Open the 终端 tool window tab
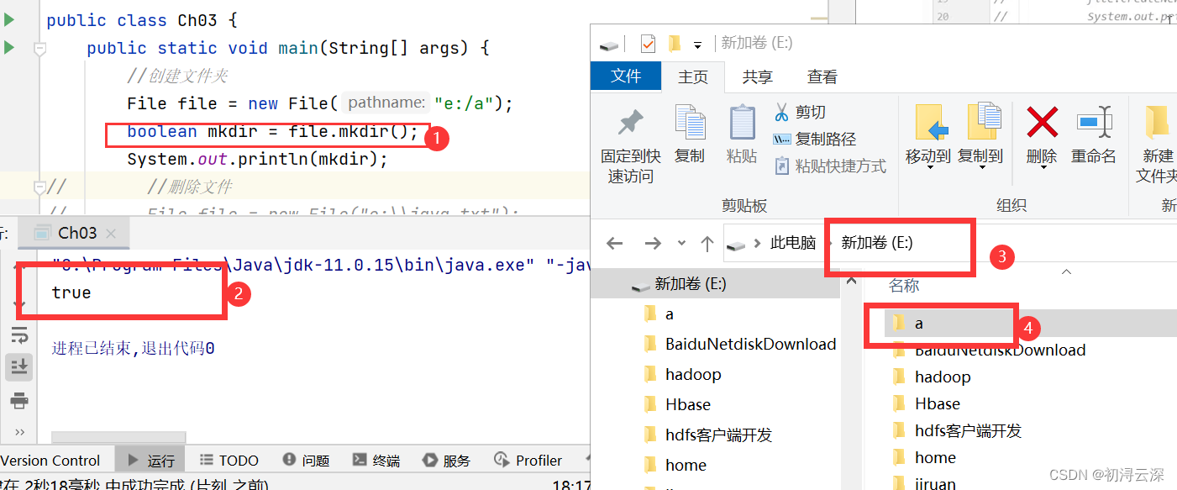Image resolution: width=1177 pixels, height=490 pixels. [x=376, y=461]
